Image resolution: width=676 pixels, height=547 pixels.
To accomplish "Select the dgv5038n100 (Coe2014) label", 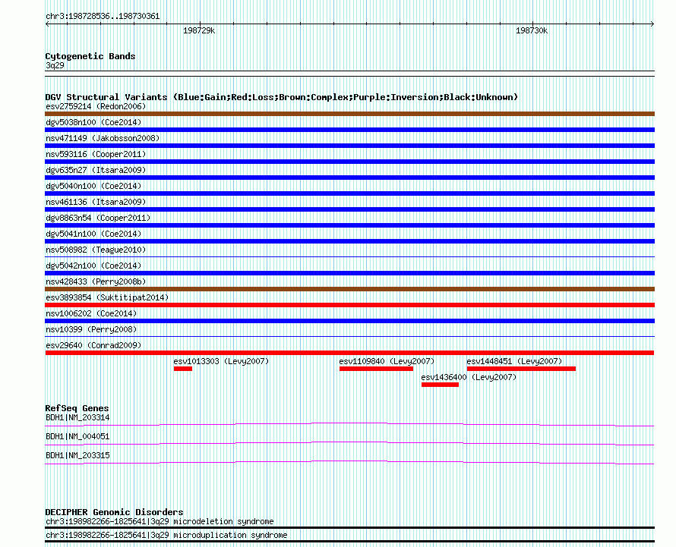I will [x=93, y=122].
